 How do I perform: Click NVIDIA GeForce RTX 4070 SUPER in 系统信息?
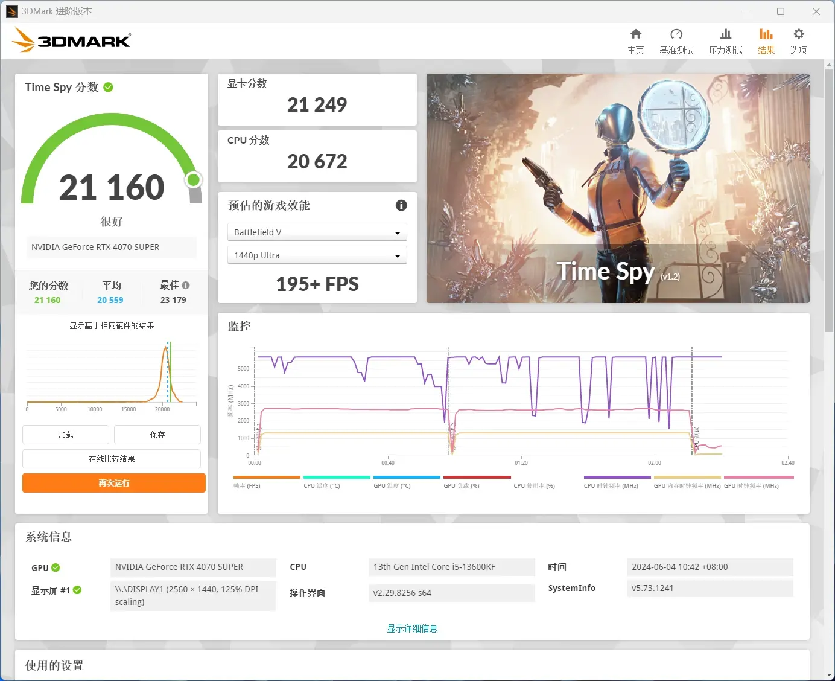coord(193,567)
